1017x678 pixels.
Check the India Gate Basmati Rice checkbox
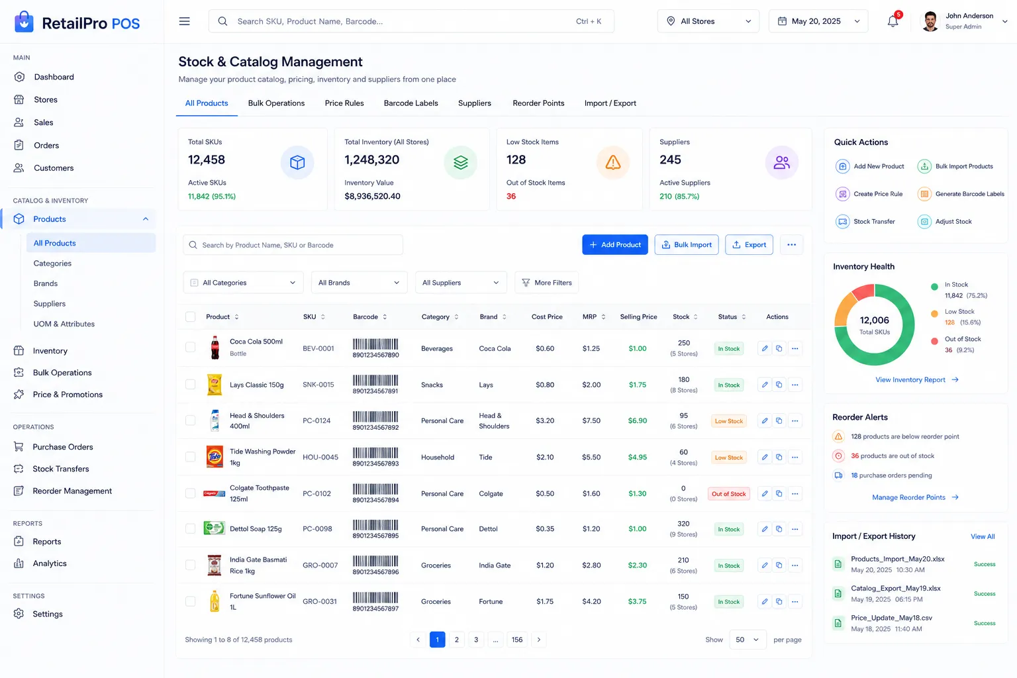click(x=191, y=565)
